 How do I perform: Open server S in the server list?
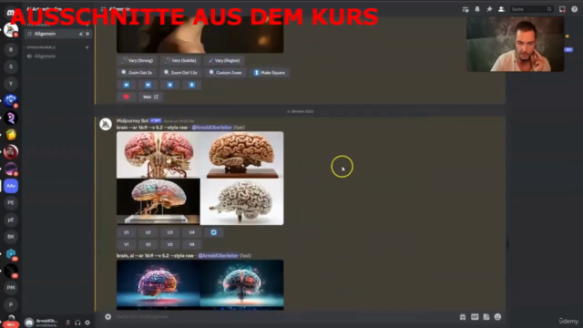coord(11,67)
